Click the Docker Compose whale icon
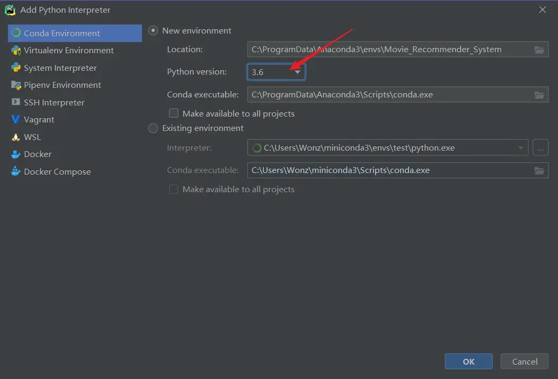The height and width of the screenshot is (379, 558). click(x=16, y=171)
